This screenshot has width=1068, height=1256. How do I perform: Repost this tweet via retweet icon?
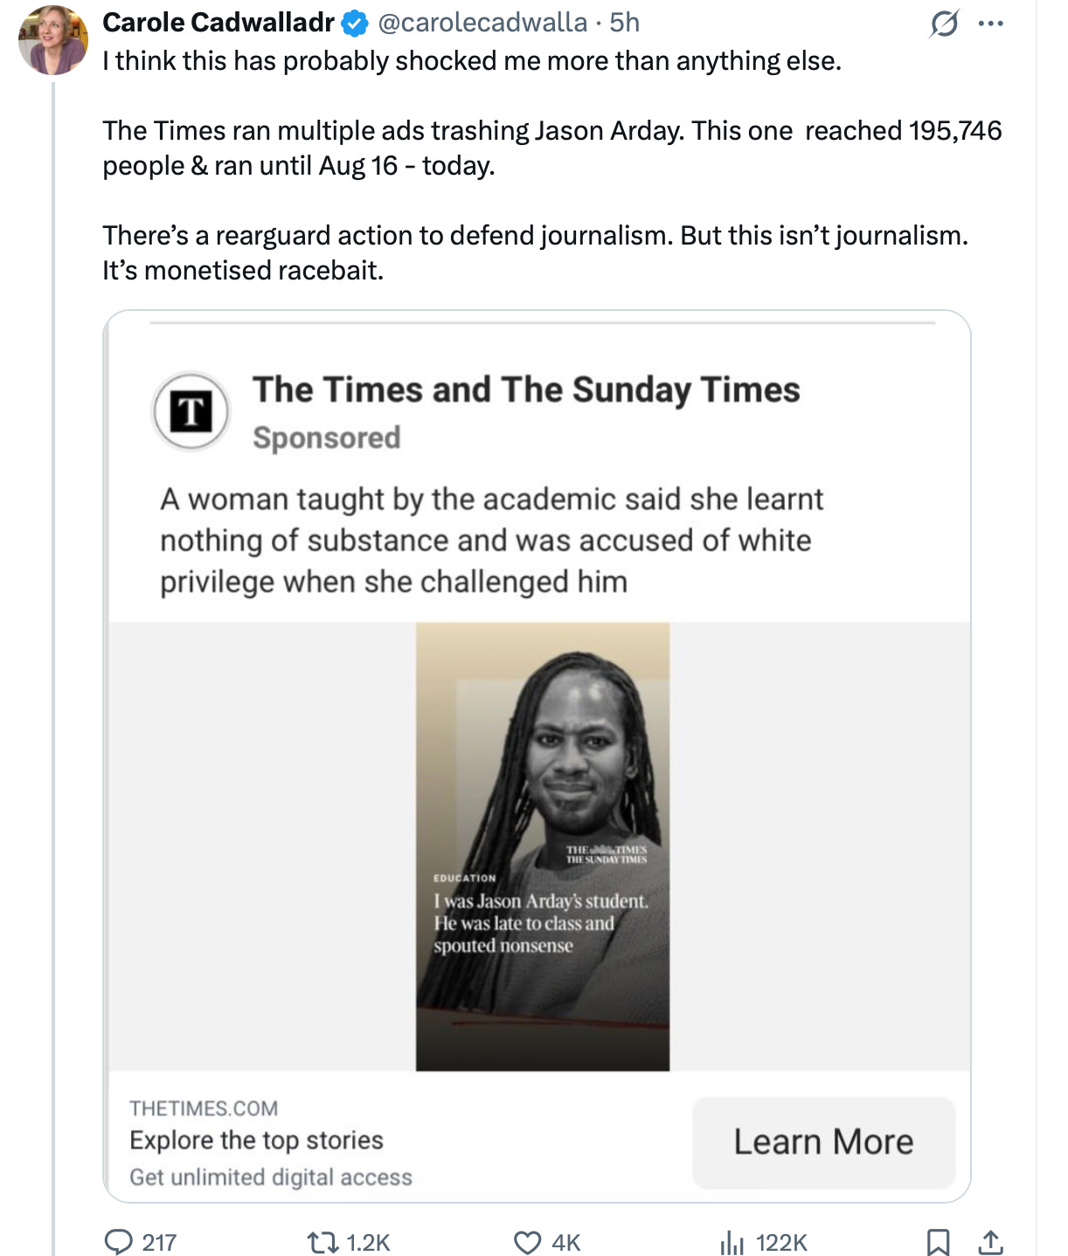pyautogui.click(x=323, y=1242)
